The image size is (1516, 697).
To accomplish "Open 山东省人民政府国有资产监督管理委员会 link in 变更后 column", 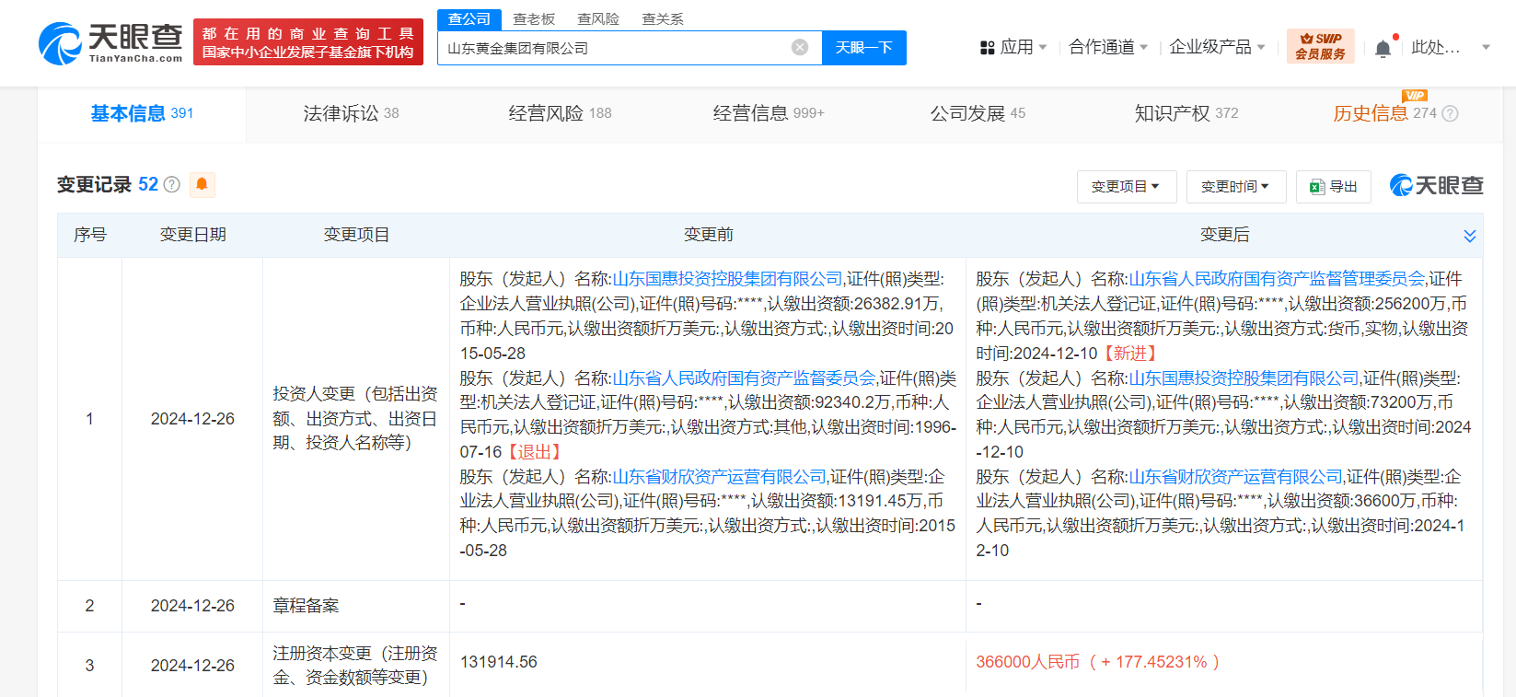I will coord(1277,279).
